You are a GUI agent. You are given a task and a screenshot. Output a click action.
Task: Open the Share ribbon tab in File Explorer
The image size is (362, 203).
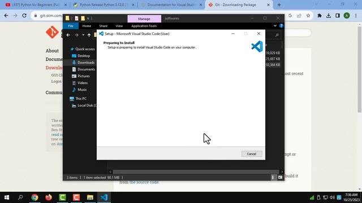(x=103, y=26)
